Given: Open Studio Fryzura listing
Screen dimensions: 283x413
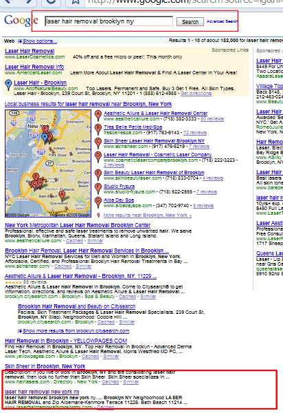Looking at the screenshot, I should [119, 187].
